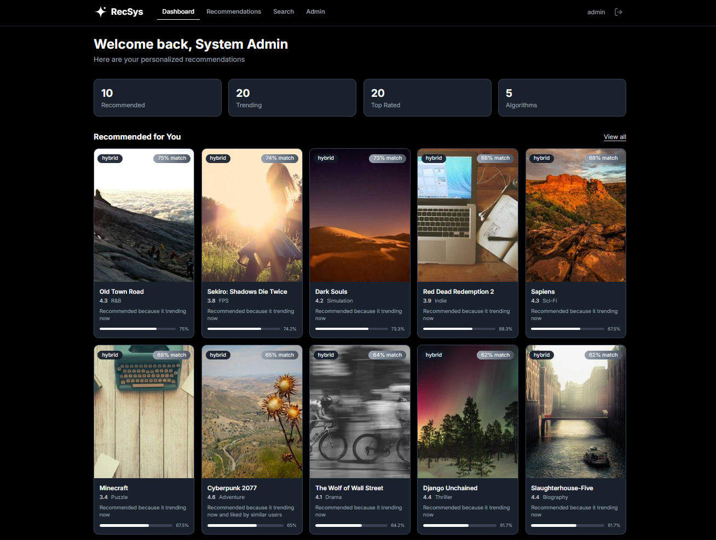
Task: Click the Sekiro: Shadows Die Twice title
Action: (x=247, y=292)
